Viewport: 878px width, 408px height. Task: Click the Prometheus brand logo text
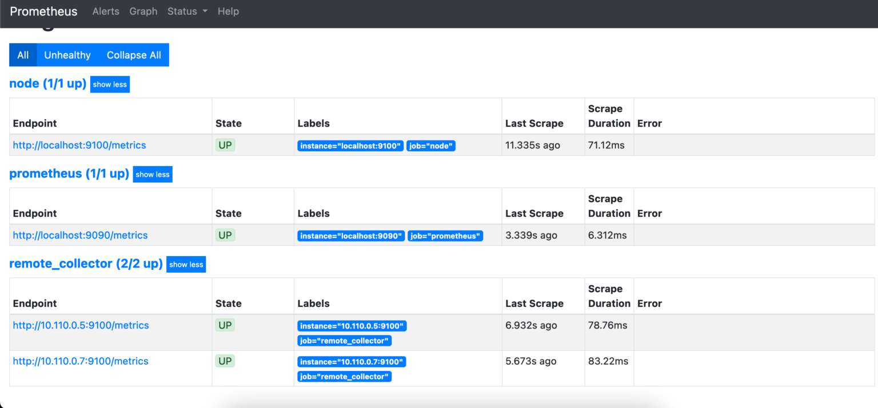[x=43, y=11]
